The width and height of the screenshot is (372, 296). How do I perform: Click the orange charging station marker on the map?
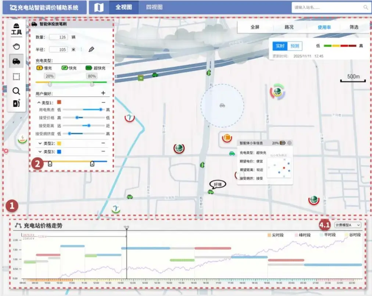click(x=227, y=138)
